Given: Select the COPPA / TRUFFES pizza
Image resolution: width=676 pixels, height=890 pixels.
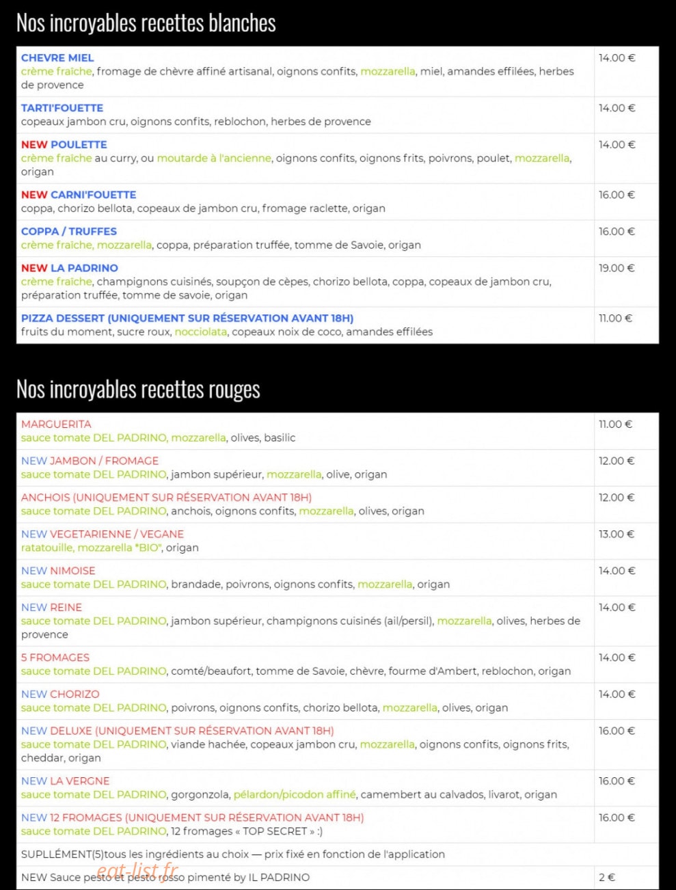Looking at the screenshot, I should 69,232.
